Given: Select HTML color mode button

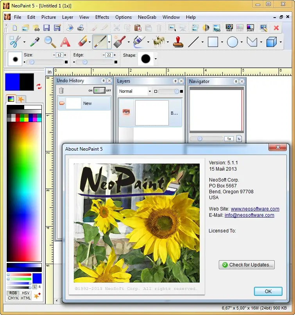Looking at the screenshot, I should (26, 298).
